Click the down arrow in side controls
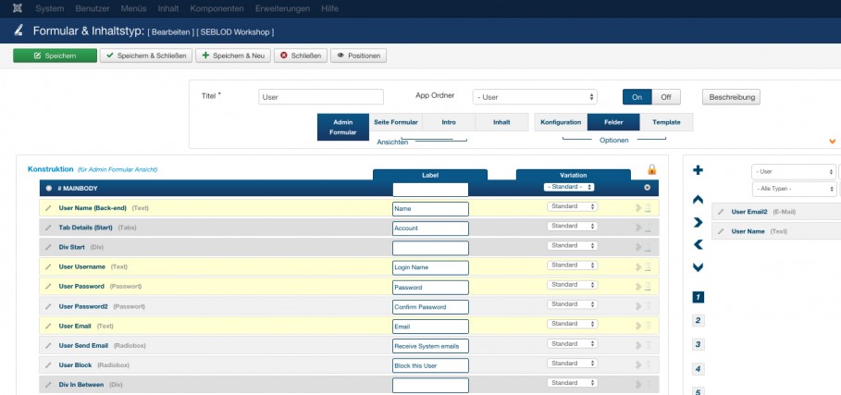This screenshot has width=841, height=395. 698,267
